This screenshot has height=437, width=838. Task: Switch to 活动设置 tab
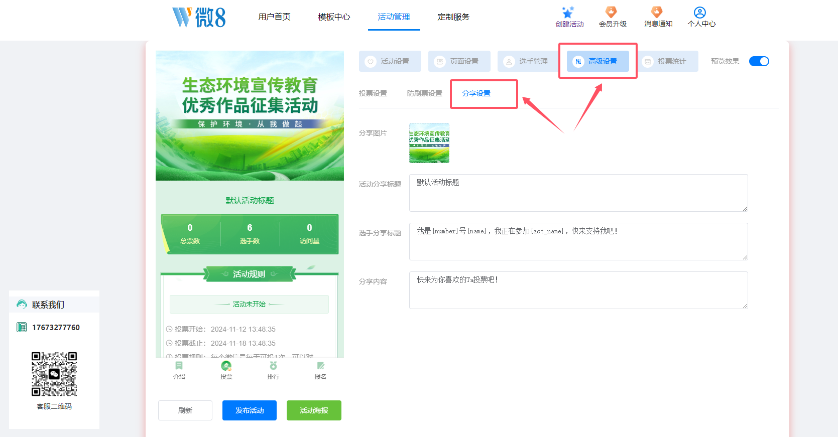tap(390, 61)
